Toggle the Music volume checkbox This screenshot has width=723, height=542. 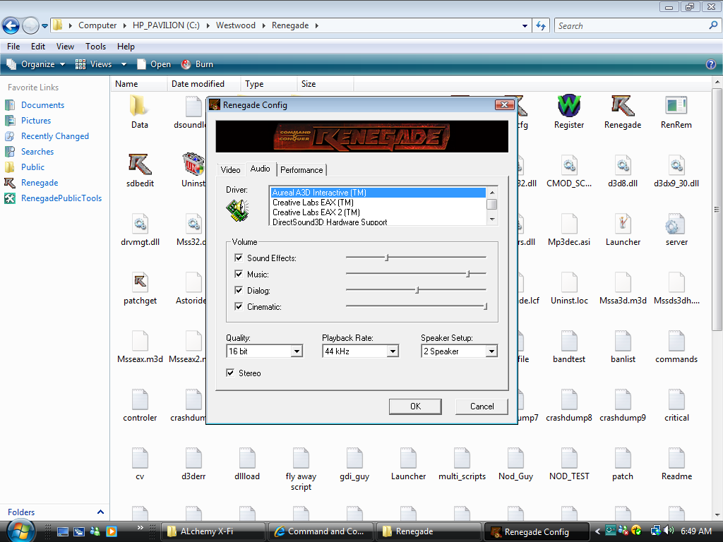pos(239,275)
